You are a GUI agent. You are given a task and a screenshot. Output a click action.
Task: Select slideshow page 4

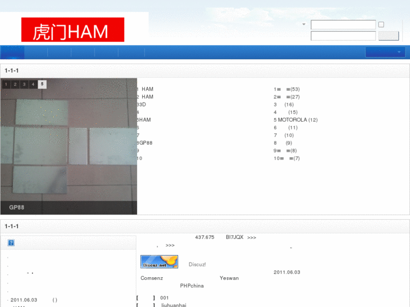pyautogui.click(x=33, y=84)
